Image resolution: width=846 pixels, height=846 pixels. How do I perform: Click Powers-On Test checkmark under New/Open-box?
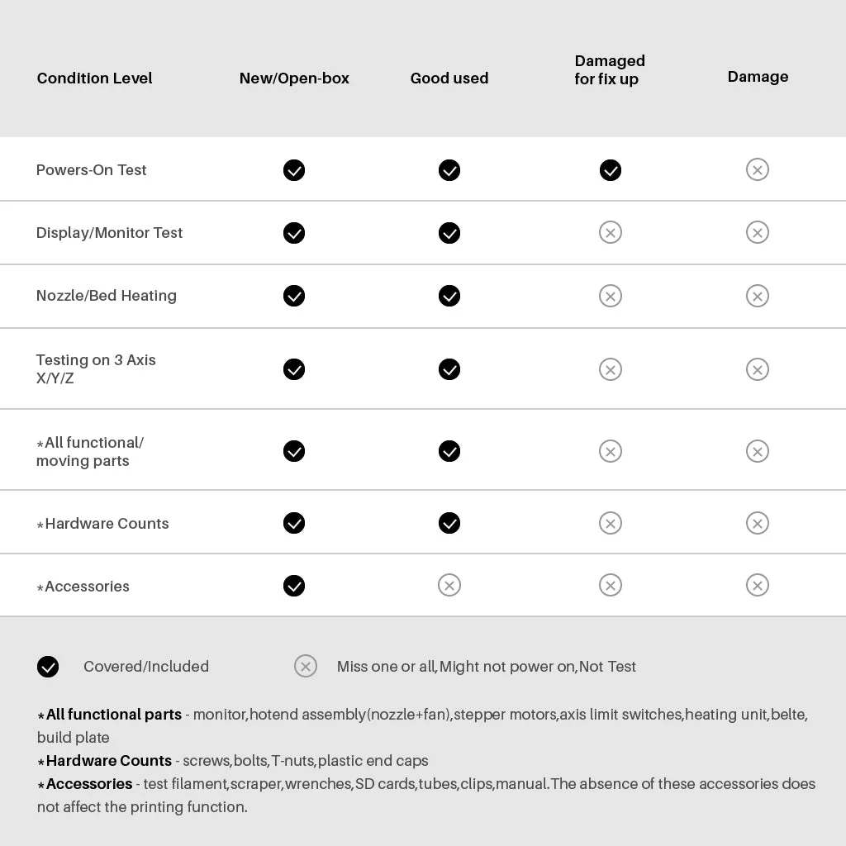tap(294, 170)
